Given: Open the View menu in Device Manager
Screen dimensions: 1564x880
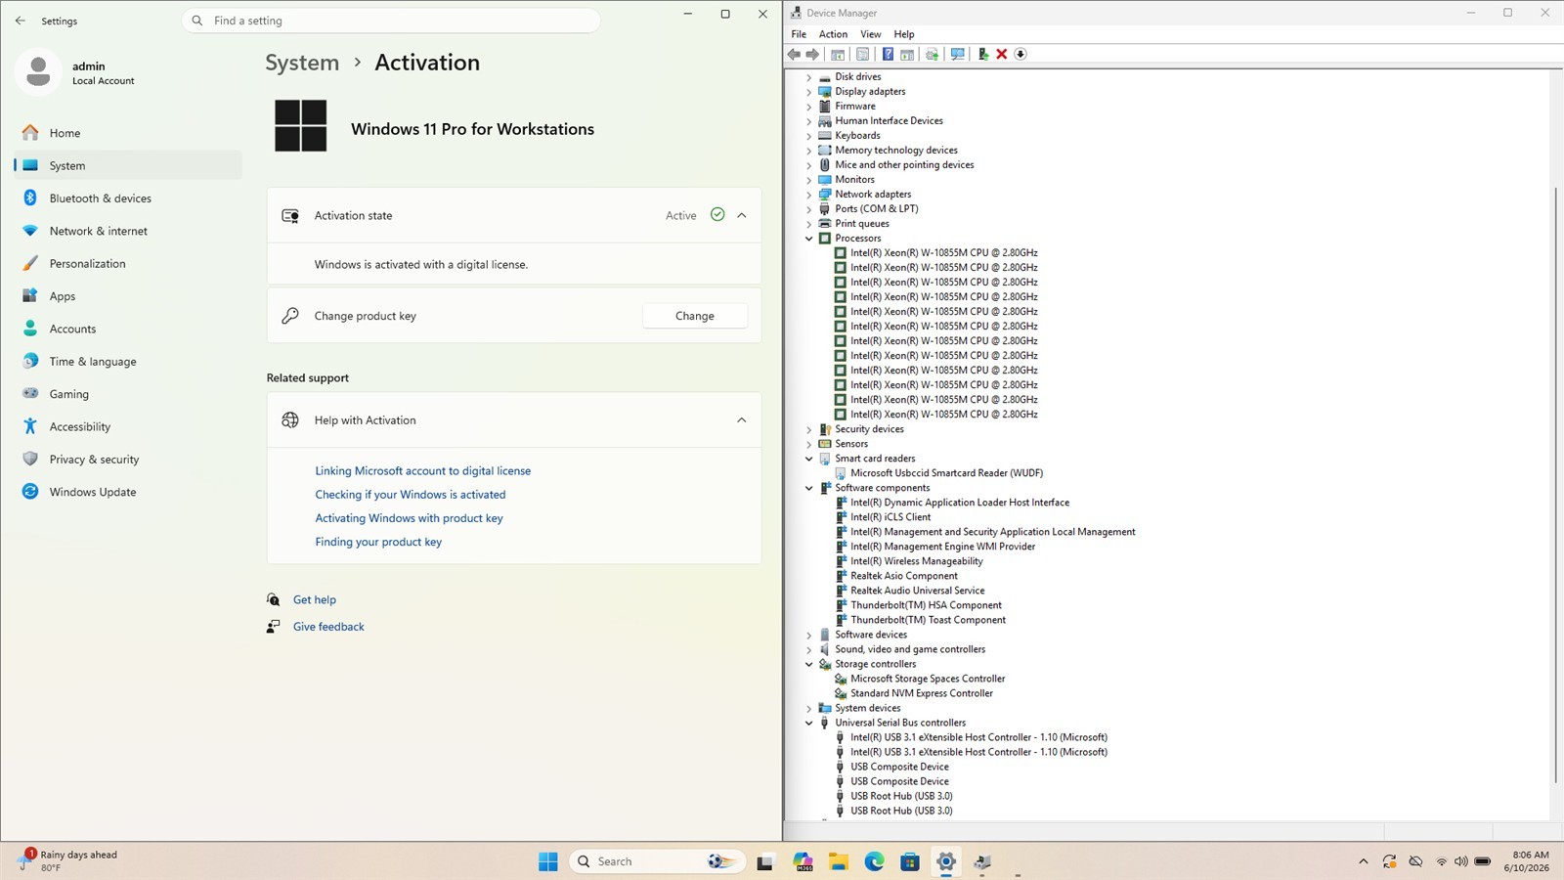Looking at the screenshot, I should point(870,34).
